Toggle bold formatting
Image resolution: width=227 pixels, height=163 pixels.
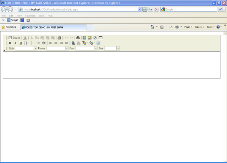point(10,43)
